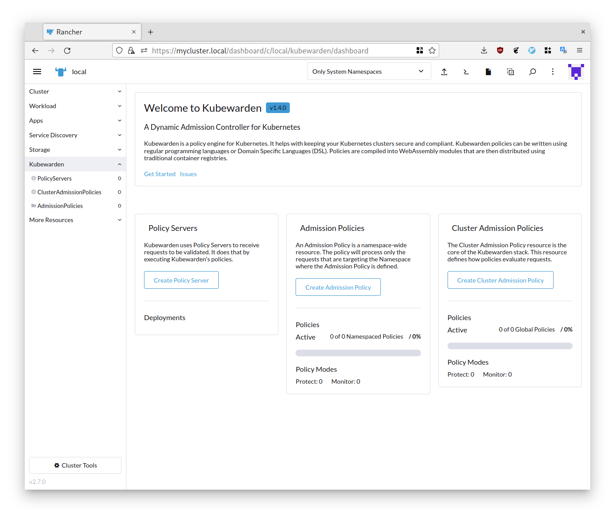Open the Import YAML dialog
This screenshot has width=615, height=517.
tap(444, 71)
